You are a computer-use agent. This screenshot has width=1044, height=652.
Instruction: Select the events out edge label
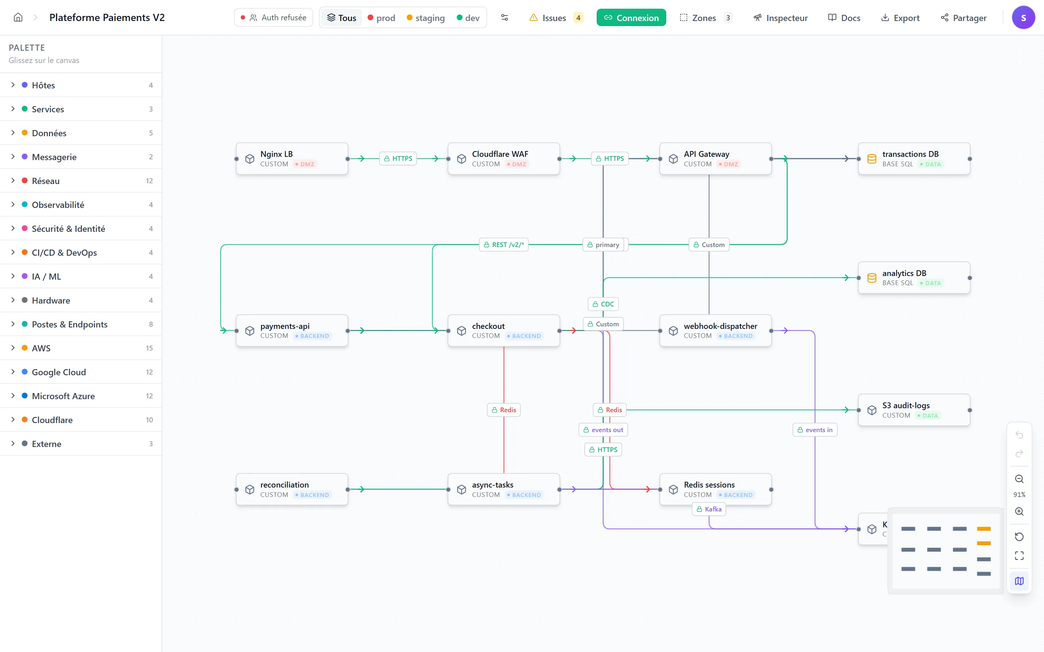603,430
